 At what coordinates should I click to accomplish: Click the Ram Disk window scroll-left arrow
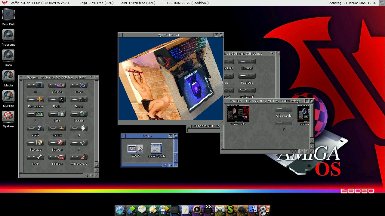302,151
